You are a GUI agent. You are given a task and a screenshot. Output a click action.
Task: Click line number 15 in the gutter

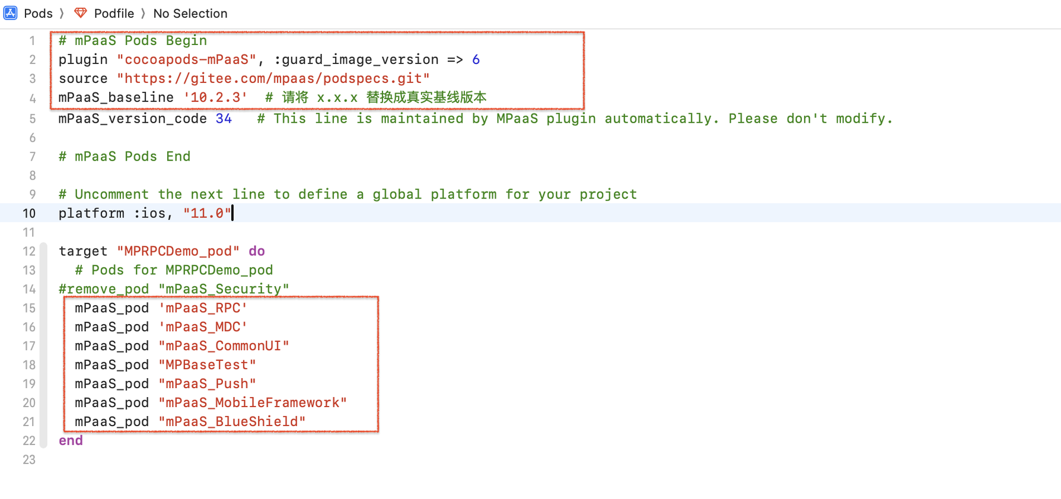click(29, 308)
